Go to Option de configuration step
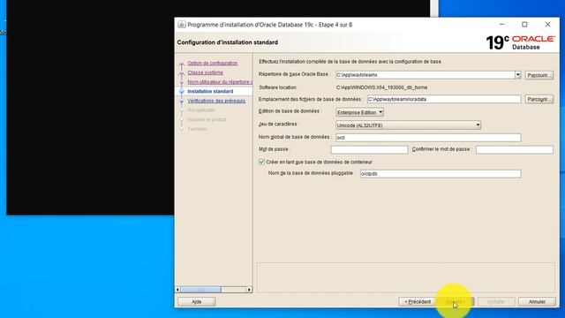The width and height of the screenshot is (565, 318). point(212,63)
